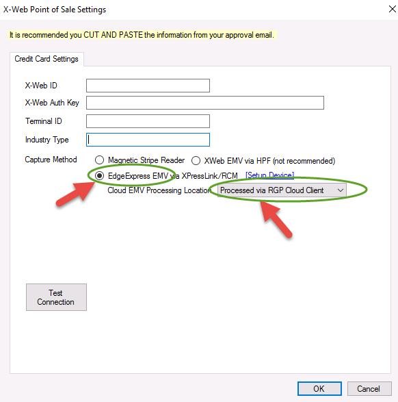Focus the X-Web ID text field
Viewport: 398px width, 402px height.
pyautogui.click(x=148, y=86)
